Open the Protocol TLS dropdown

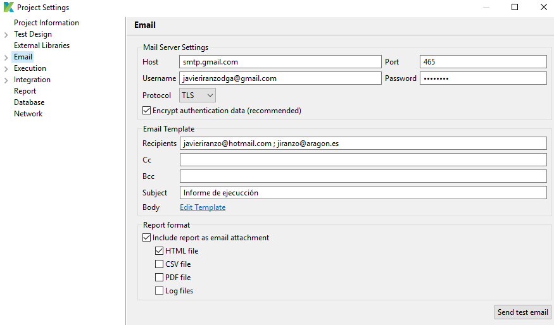click(x=198, y=95)
